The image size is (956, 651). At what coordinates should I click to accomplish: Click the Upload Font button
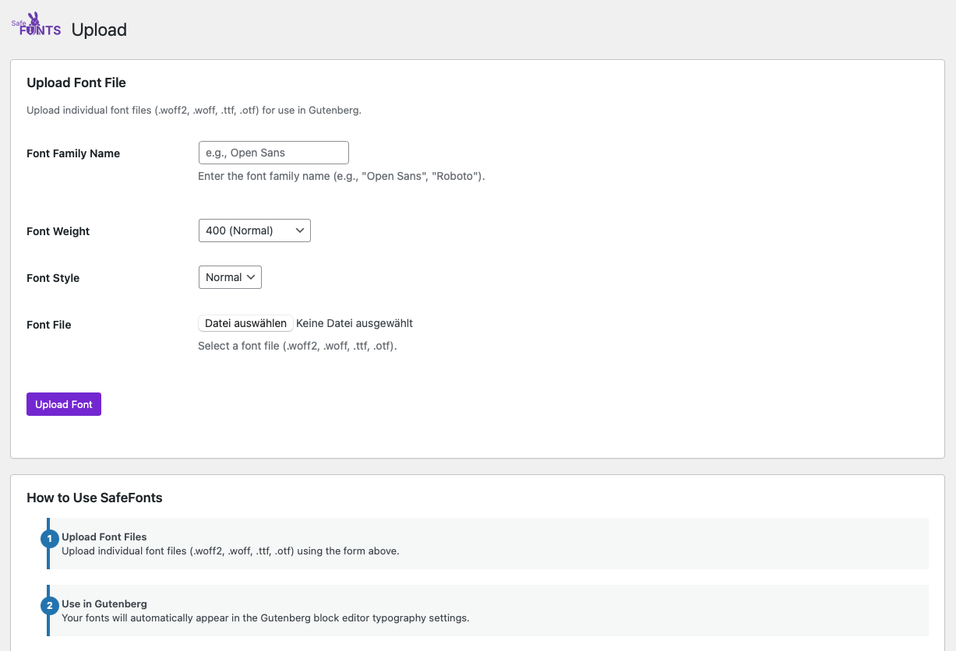click(63, 403)
